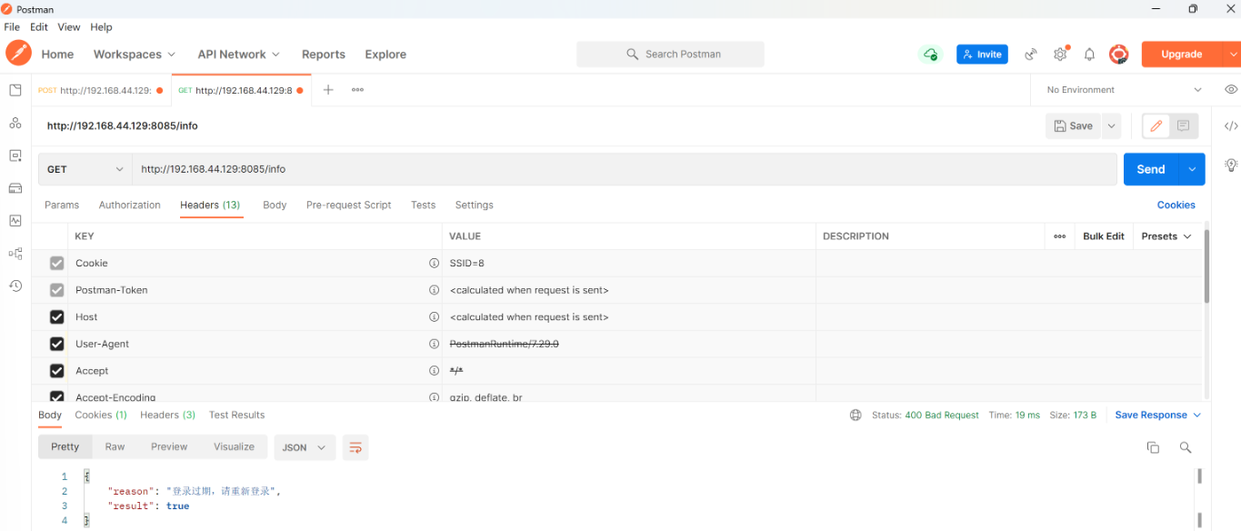Uncheck the Accept-Encoding header checkbox

click(x=56, y=396)
